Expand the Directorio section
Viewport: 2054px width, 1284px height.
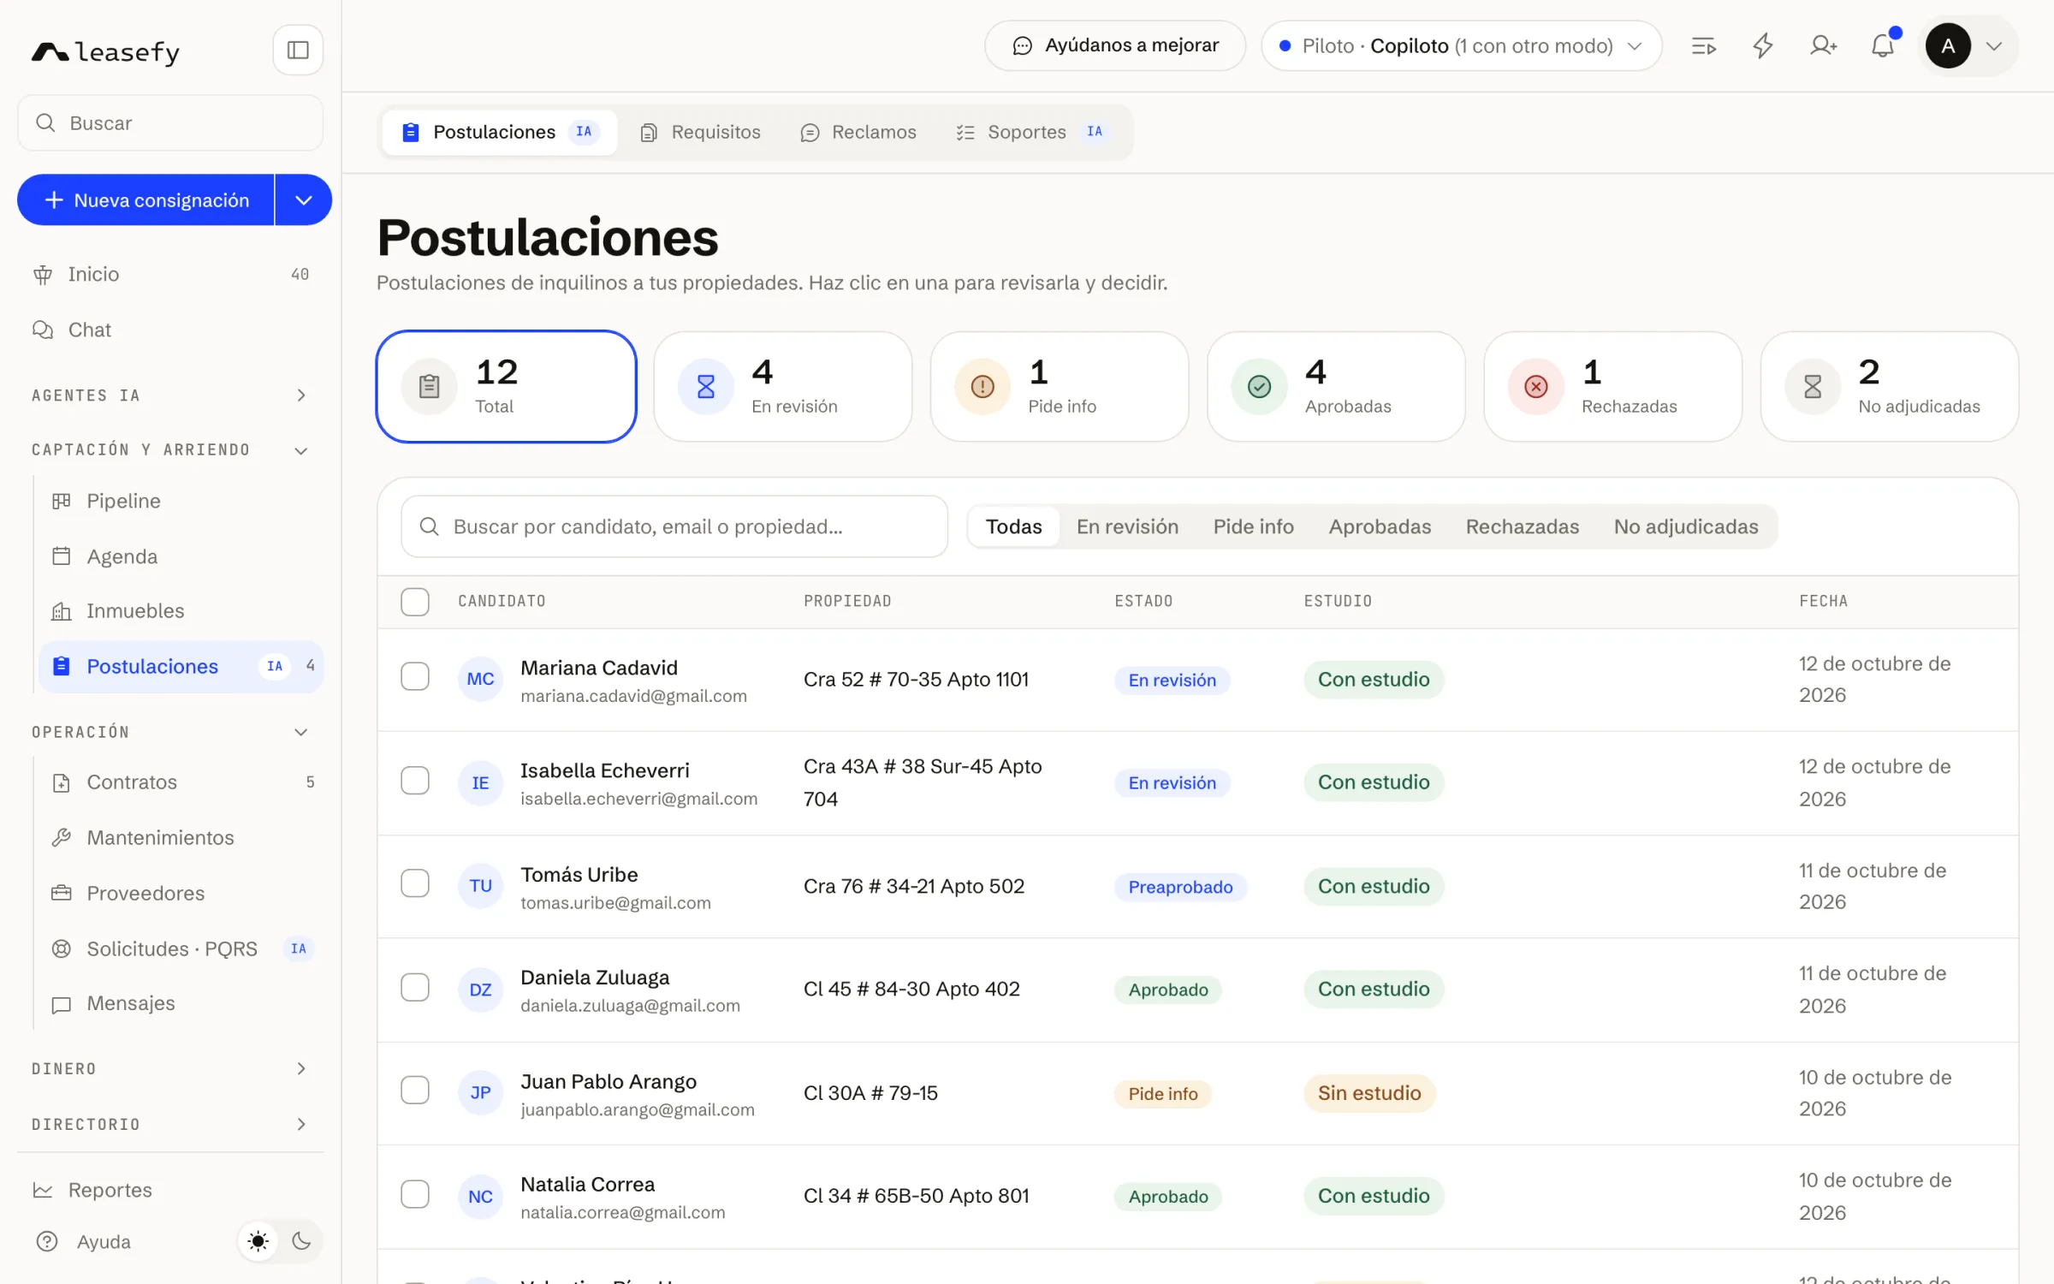pos(170,1124)
